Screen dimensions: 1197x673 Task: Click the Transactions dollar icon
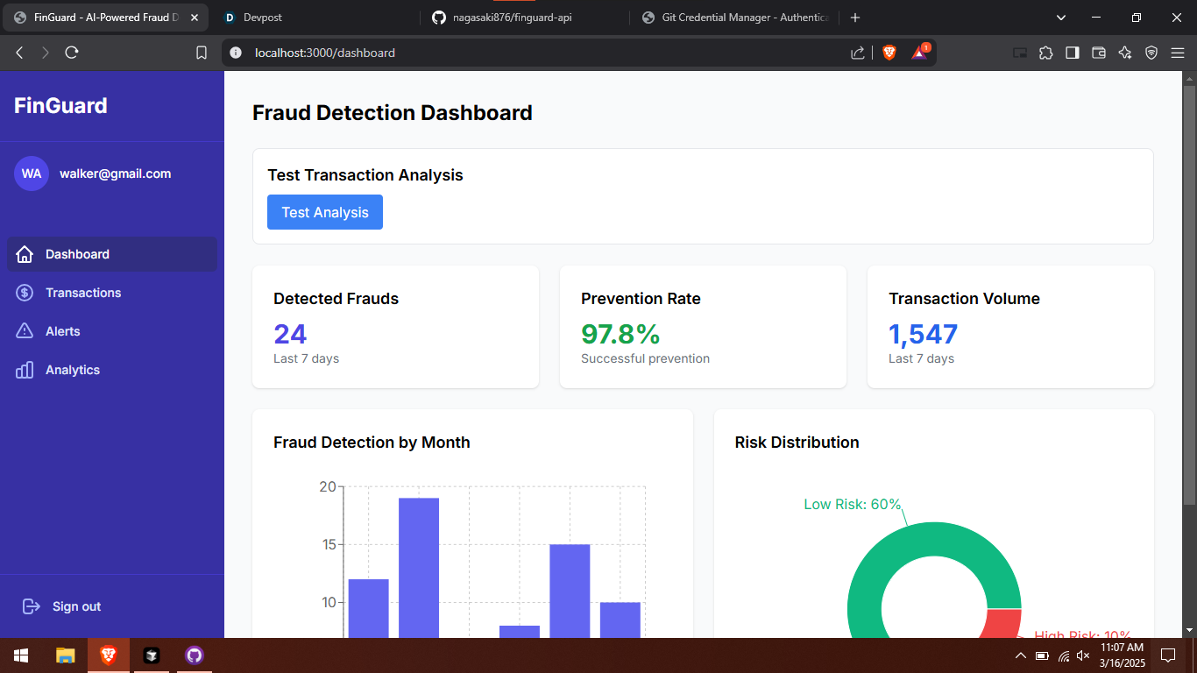(25, 293)
